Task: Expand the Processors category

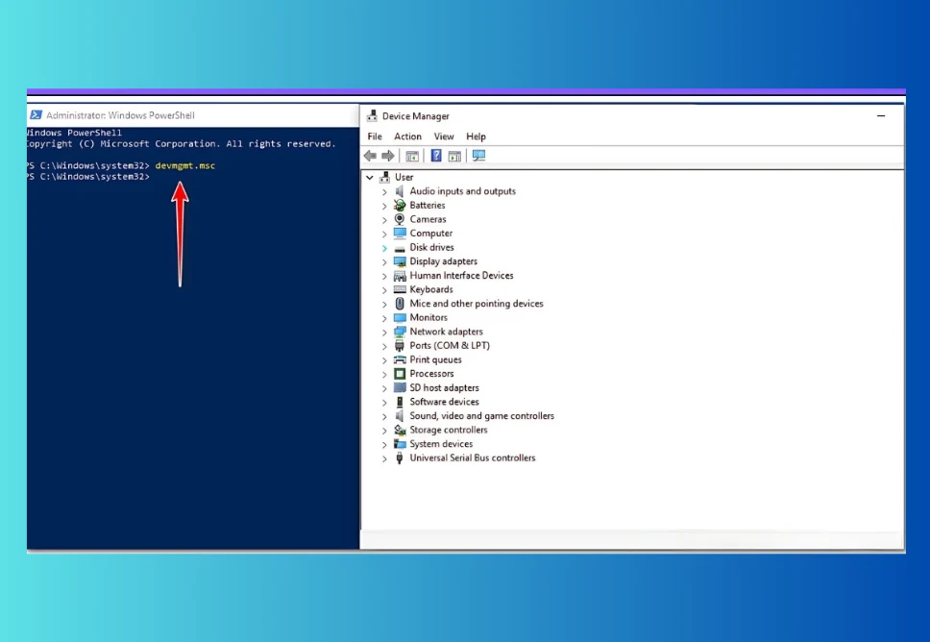Action: (x=384, y=375)
